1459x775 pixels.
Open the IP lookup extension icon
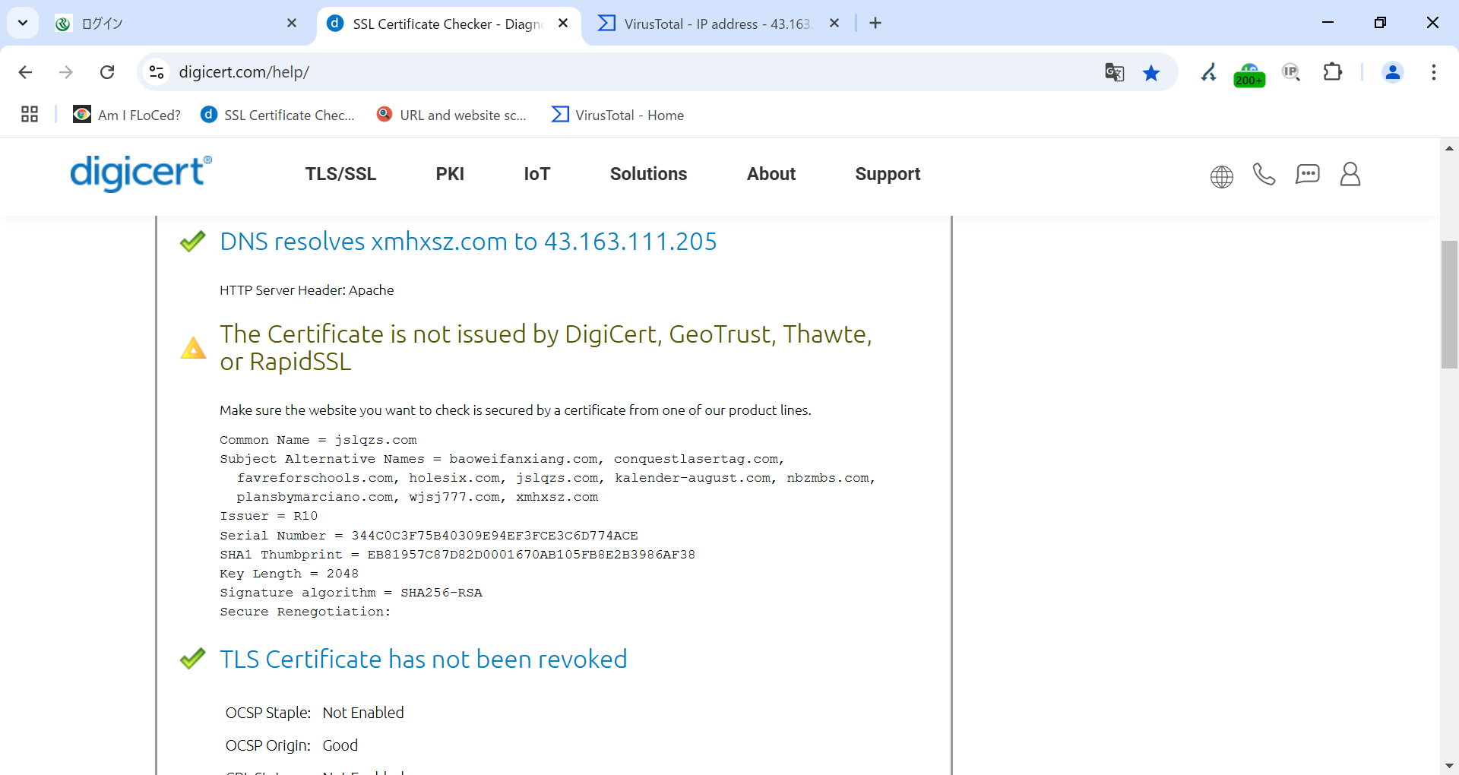1291,72
